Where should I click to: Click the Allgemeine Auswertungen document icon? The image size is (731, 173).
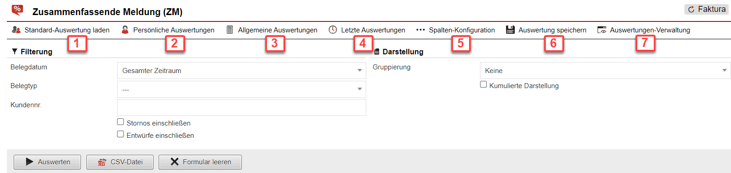[230, 30]
